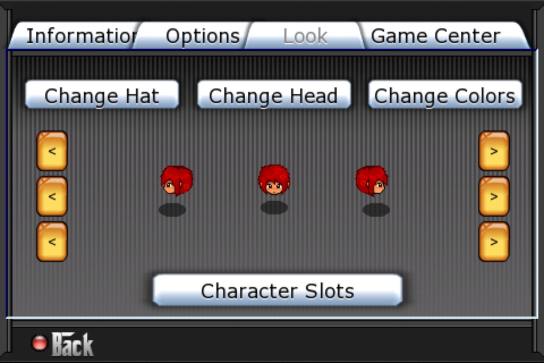Open the Change Colors menu
This screenshot has width=544, height=363.
pyautogui.click(x=445, y=95)
